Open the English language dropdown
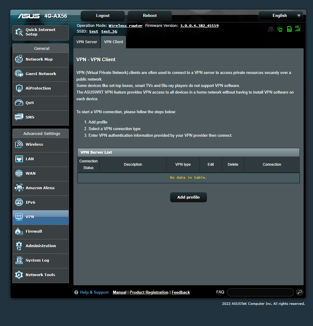 tap(281, 16)
